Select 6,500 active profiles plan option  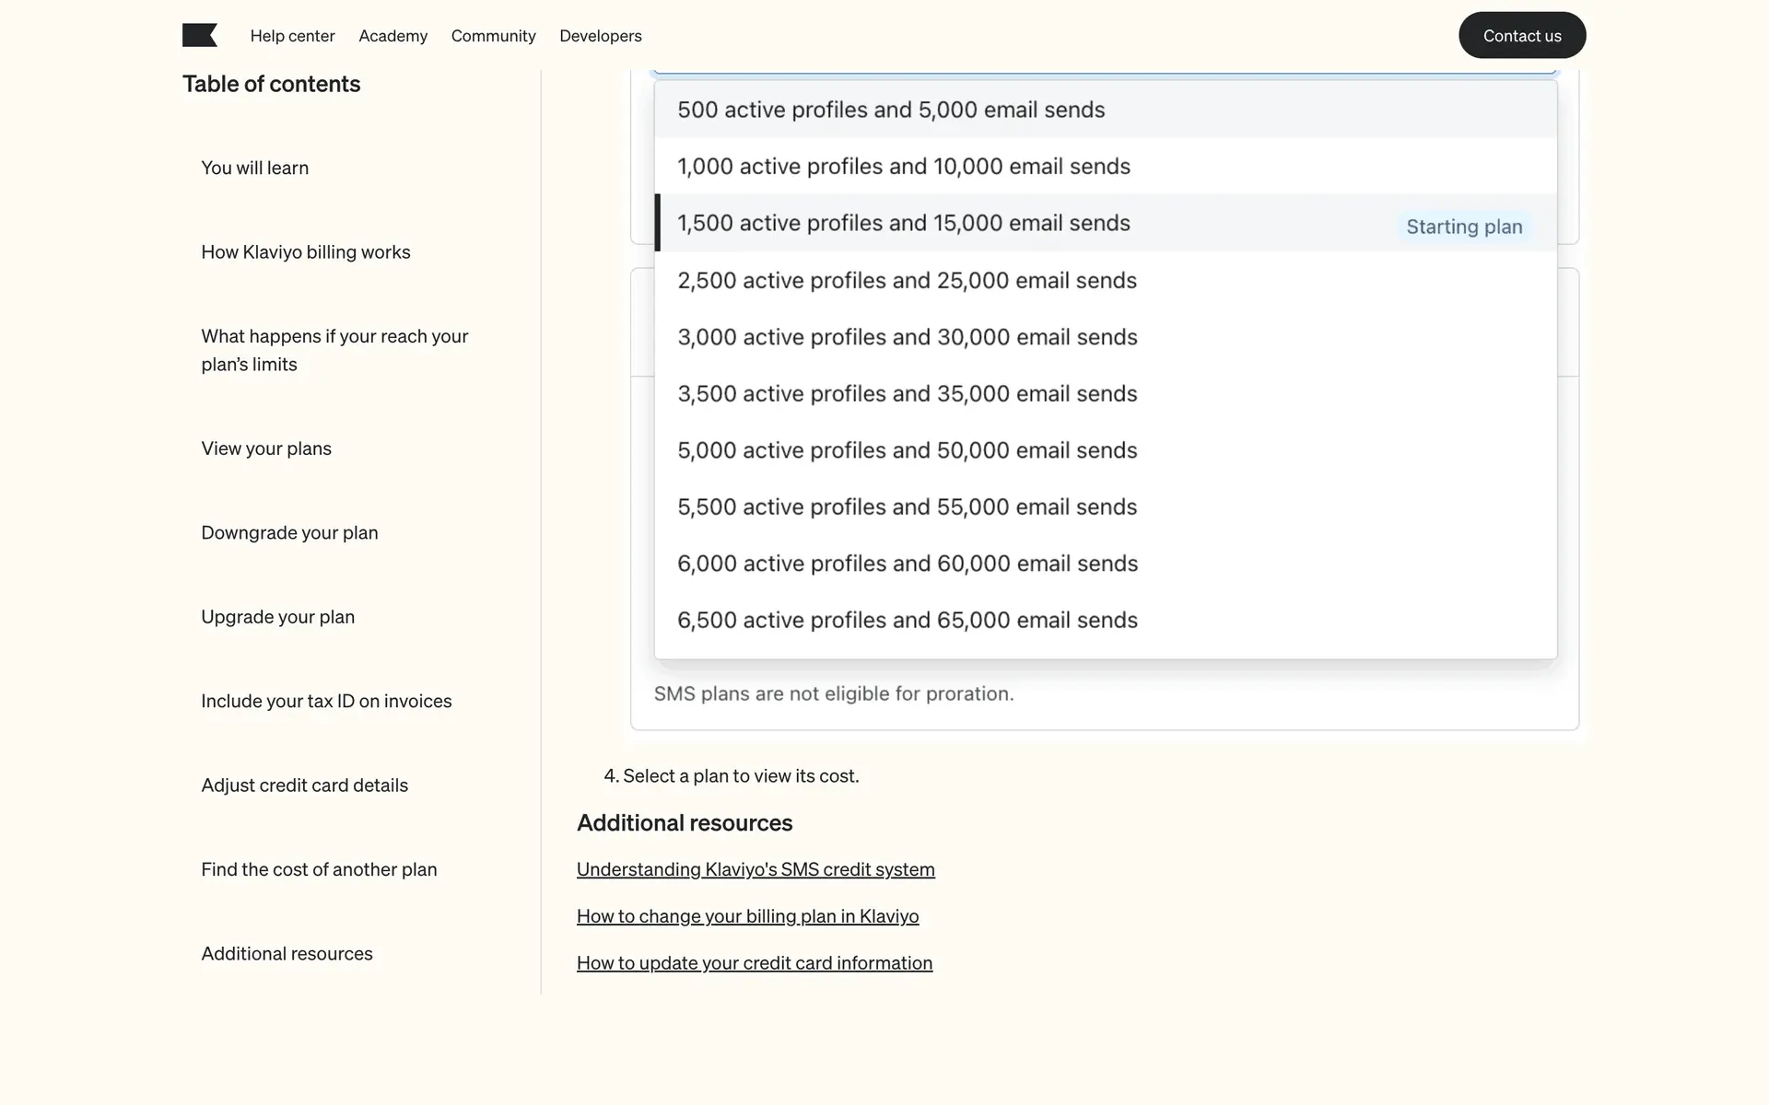point(907,621)
